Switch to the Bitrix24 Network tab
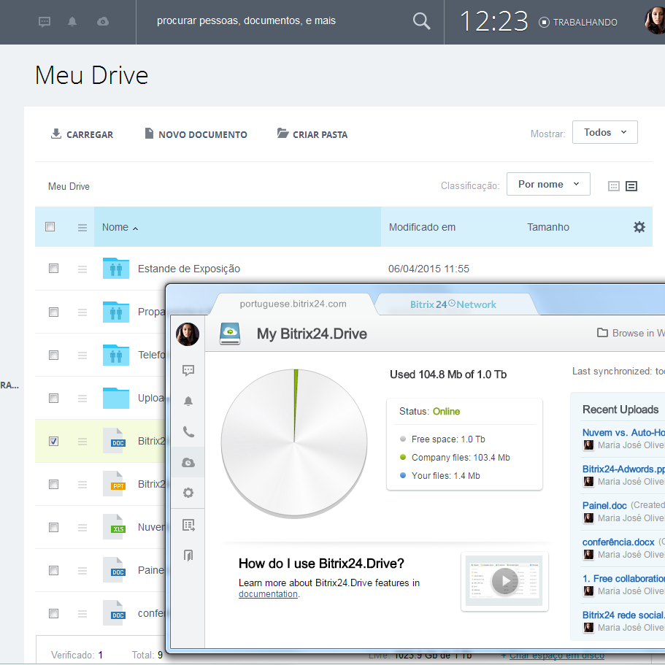 click(455, 304)
